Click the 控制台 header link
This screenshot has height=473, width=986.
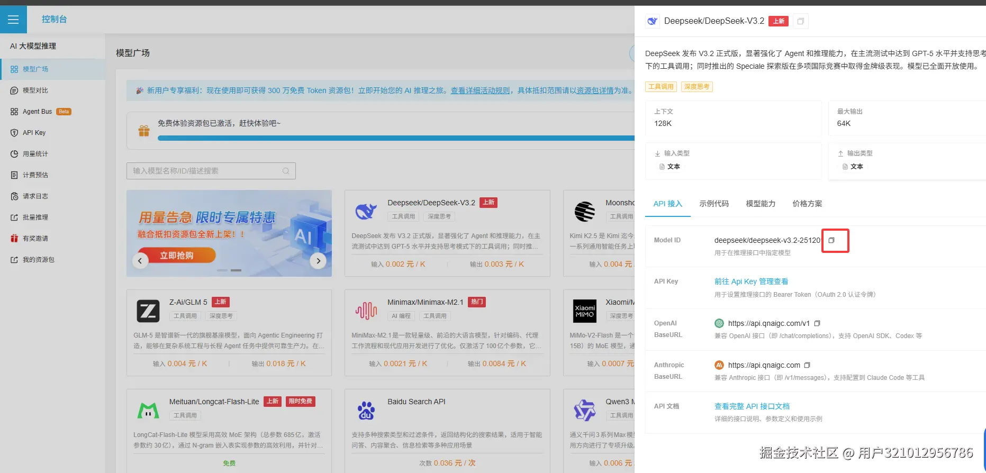[55, 20]
